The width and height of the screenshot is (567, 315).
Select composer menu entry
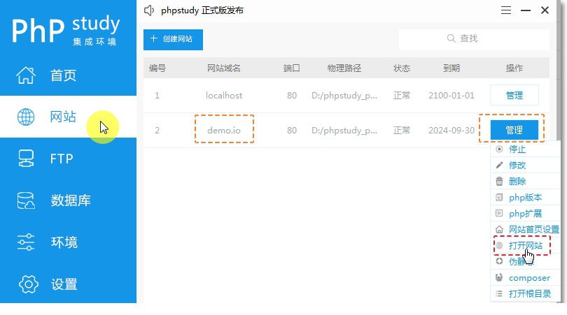click(x=526, y=277)
